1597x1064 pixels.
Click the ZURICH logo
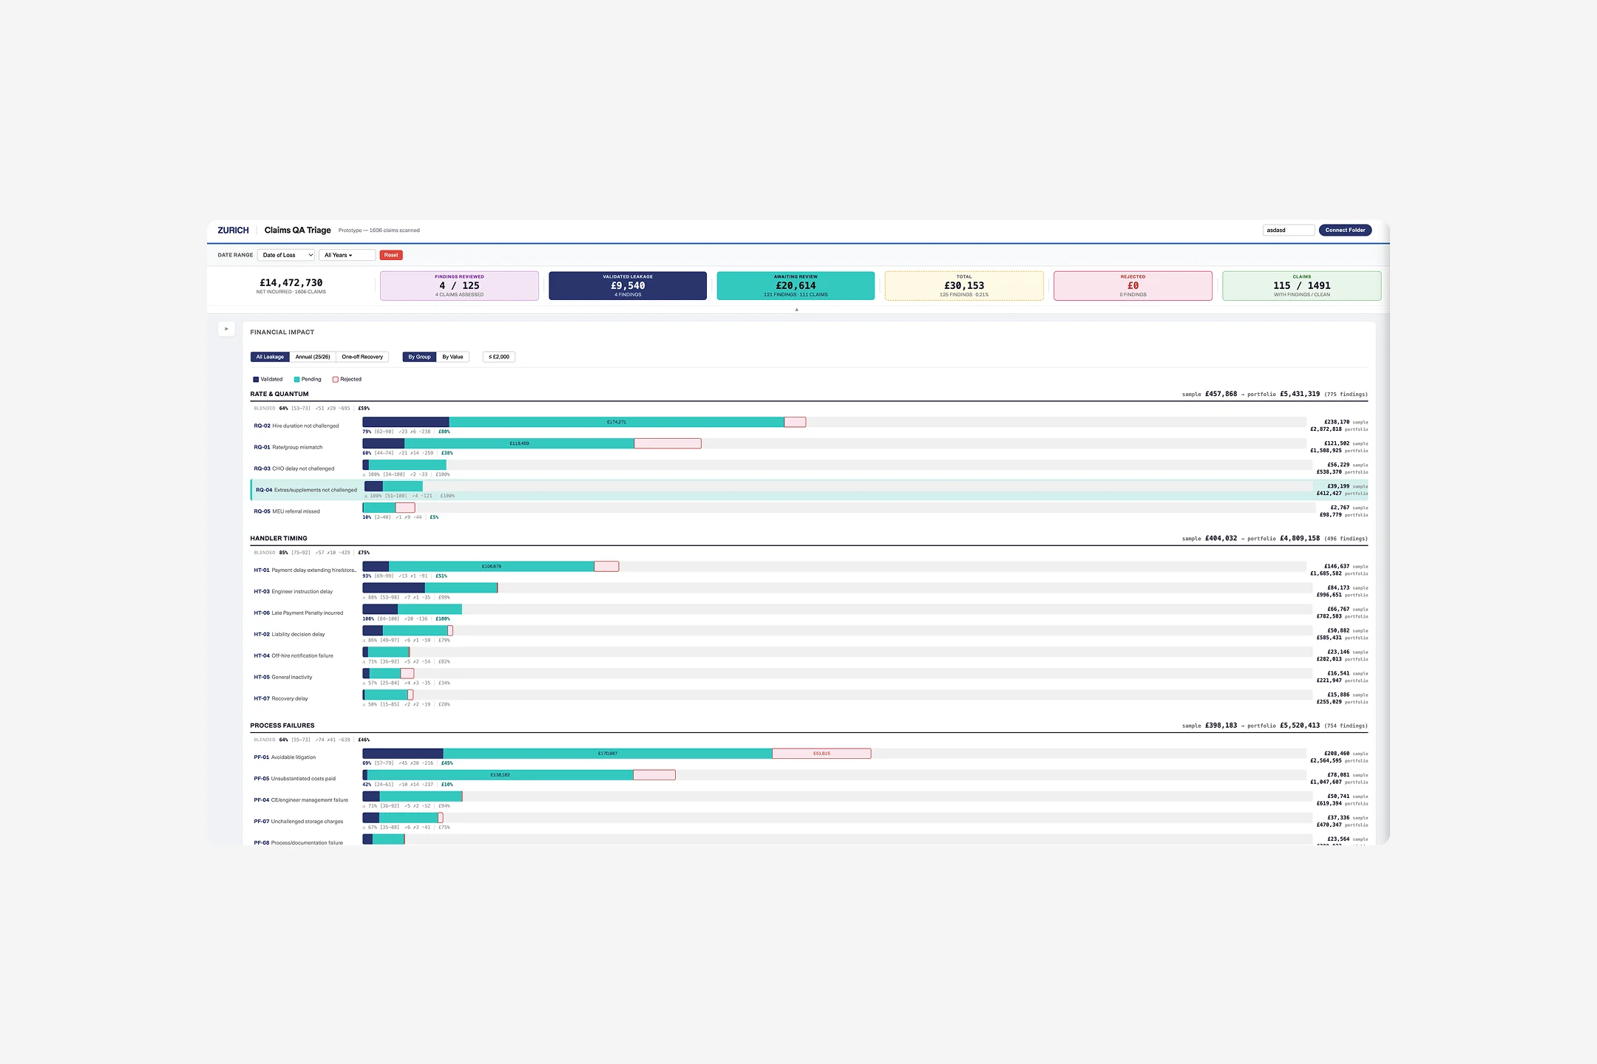pyautogui.click(x=233, y=231)
